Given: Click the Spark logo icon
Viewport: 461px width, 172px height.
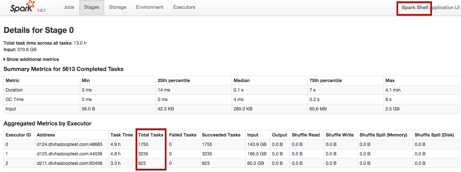Looking at the screenshot, I should click(22, 7).
